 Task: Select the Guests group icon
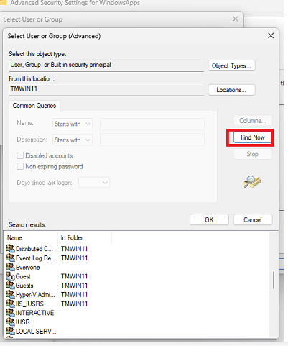pyautogui.click(x=10, y=286)
